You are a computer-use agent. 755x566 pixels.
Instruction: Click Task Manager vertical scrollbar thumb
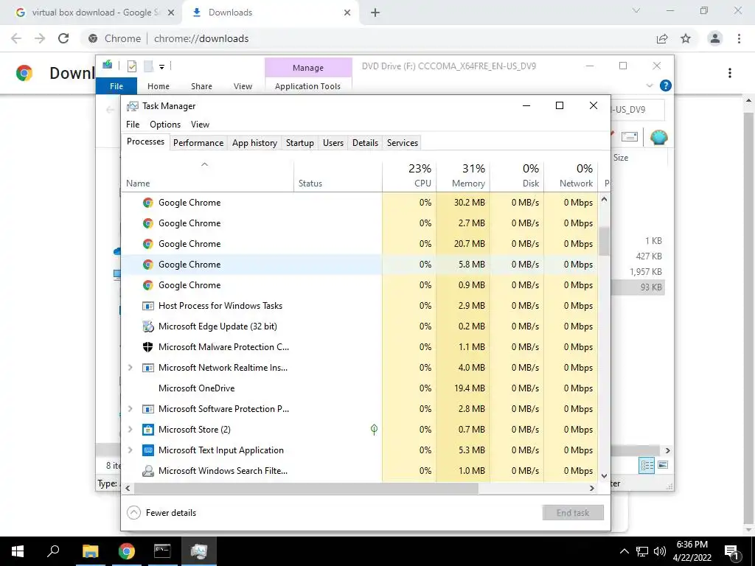604,241
